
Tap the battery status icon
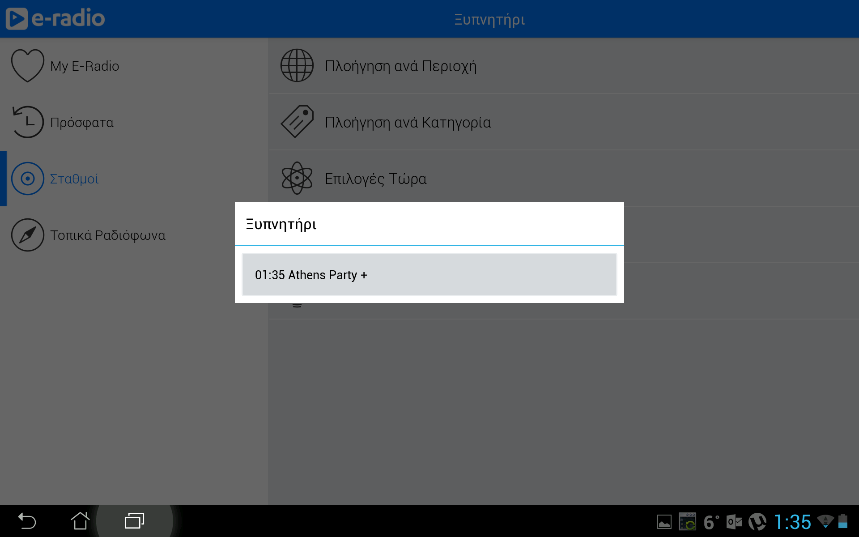843,521
